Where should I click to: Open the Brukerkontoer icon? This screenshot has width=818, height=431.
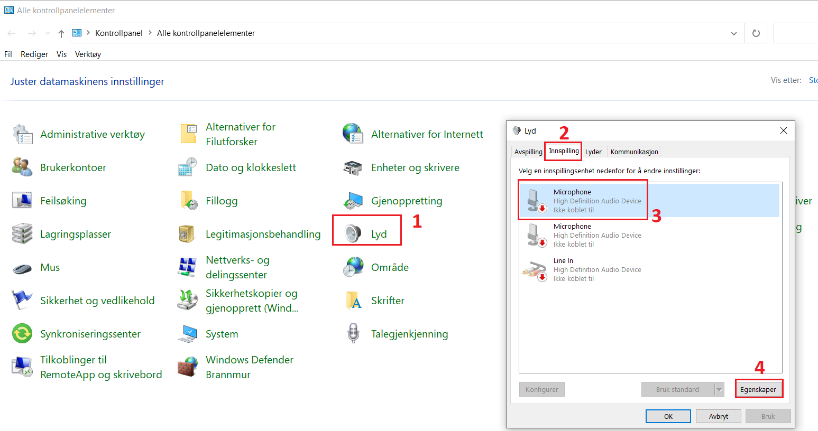click(x=22, y=167)
